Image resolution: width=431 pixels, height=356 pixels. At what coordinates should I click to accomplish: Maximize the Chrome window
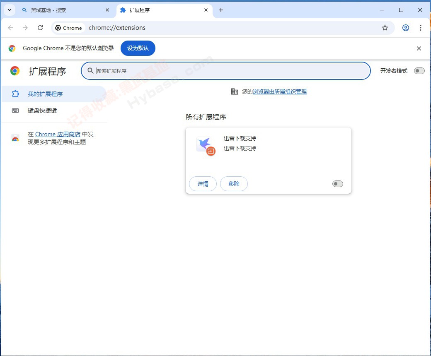pyautogui.click(x=401, y=10)
